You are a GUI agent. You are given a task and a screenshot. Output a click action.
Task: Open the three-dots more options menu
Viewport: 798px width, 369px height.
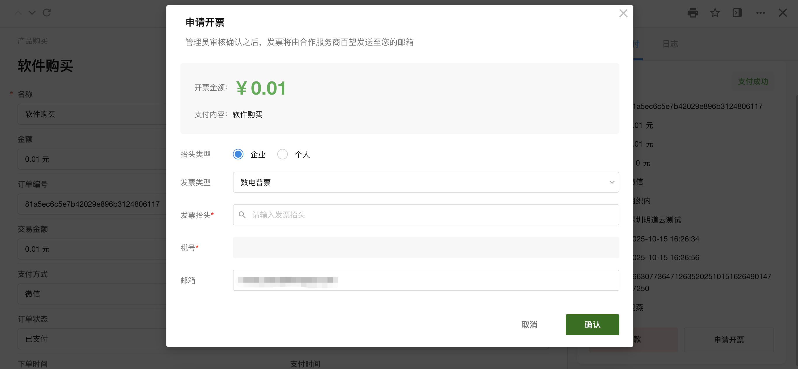click(x=760, y=13)
